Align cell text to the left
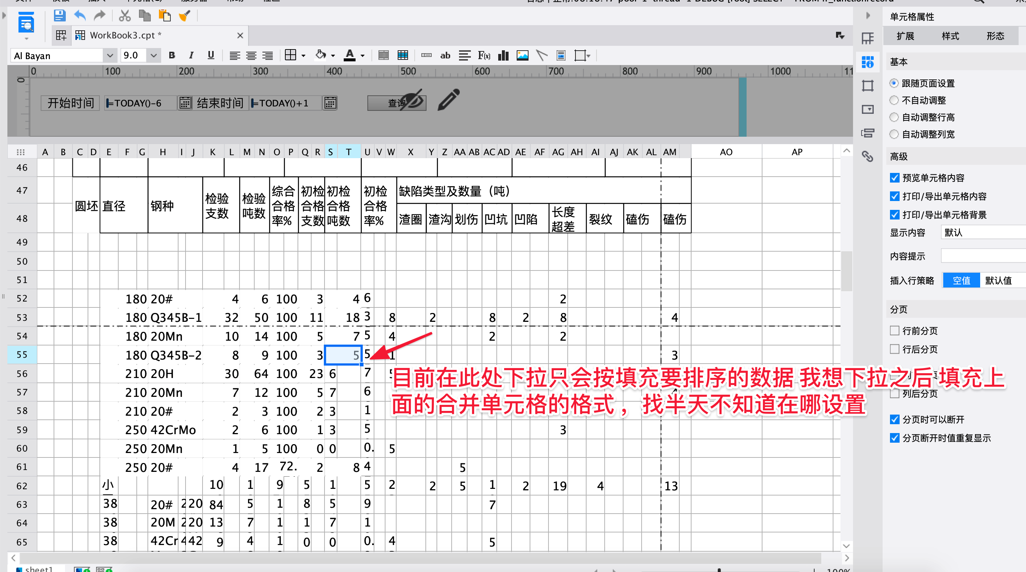Screen dimensions: 1026x572 click(x=235, y=56)
